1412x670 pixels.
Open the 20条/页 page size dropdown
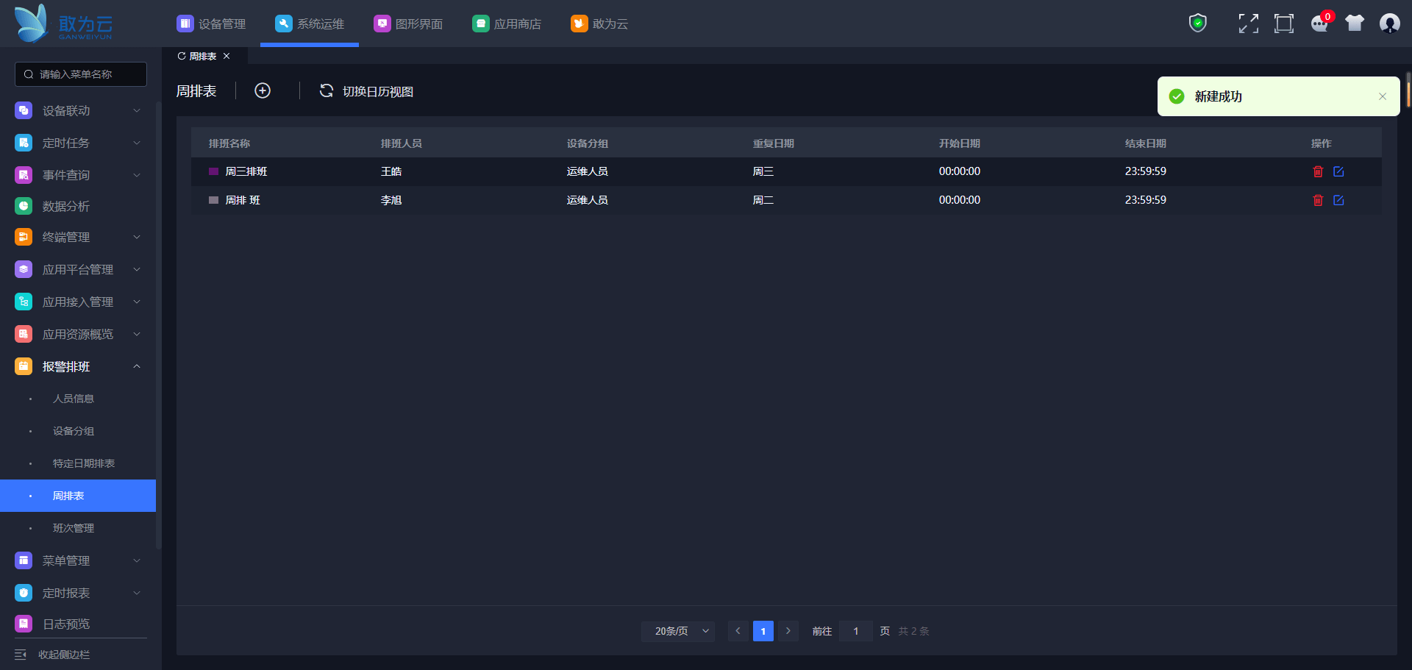[x=678, y=631]
